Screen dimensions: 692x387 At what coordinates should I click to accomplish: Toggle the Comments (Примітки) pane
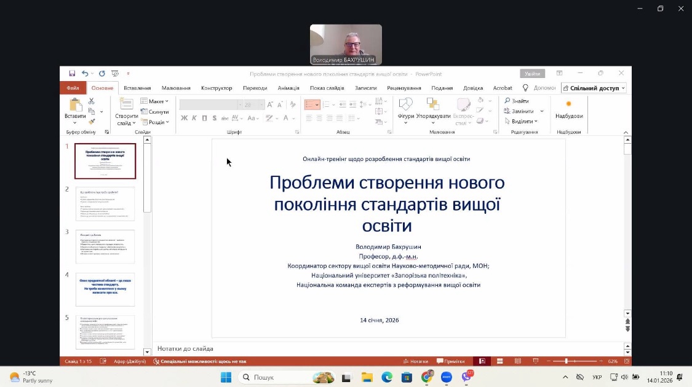pos(450,361)
